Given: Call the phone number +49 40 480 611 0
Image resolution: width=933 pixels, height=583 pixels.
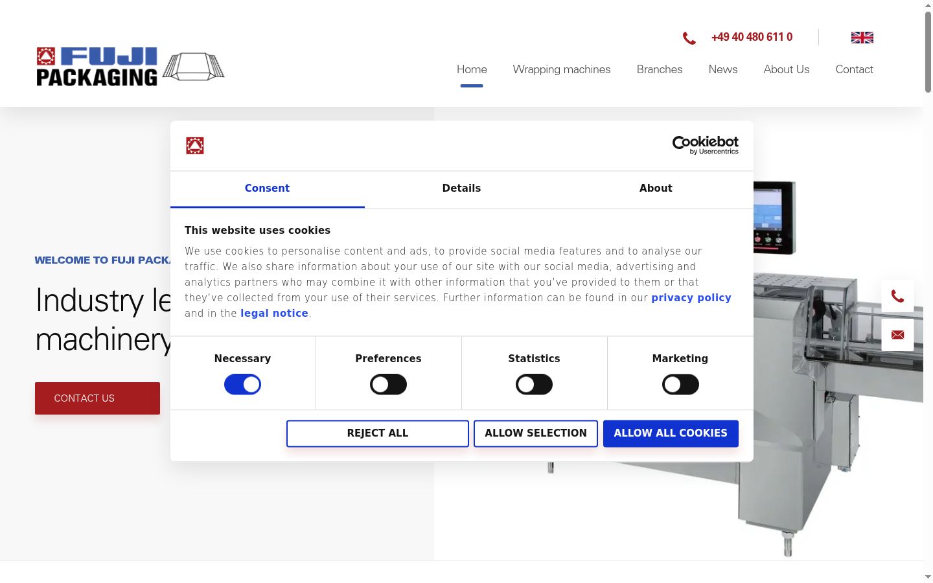Looking at the screenshot, I should point(752,37).
